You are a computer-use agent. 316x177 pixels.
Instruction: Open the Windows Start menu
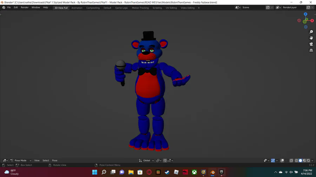point(95,172)
